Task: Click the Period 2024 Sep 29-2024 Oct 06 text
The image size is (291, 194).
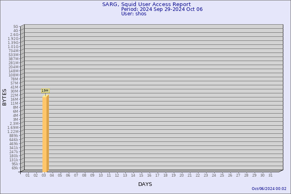Action: click(x=162, y=9)
